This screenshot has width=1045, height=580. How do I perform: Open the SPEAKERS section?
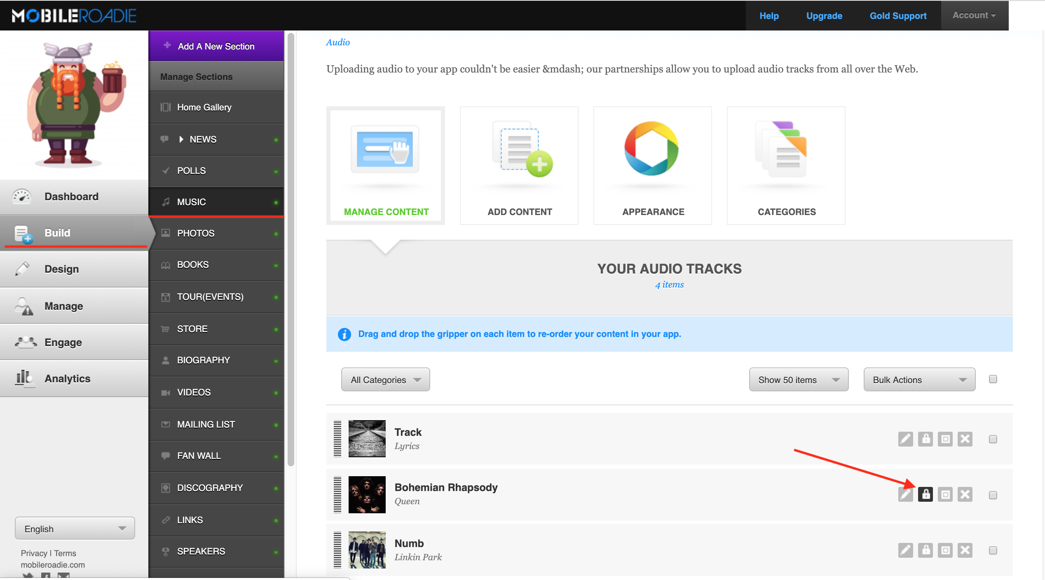pos(216,551)
